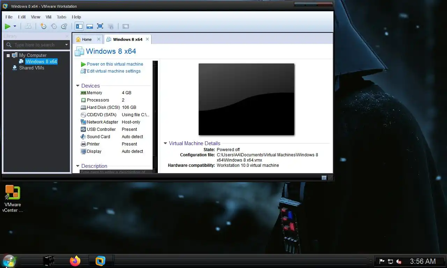This screenshot has height=268, width=447.
Task: Click the 3:56 AM taskbar clock
Action: click(423, 261)
